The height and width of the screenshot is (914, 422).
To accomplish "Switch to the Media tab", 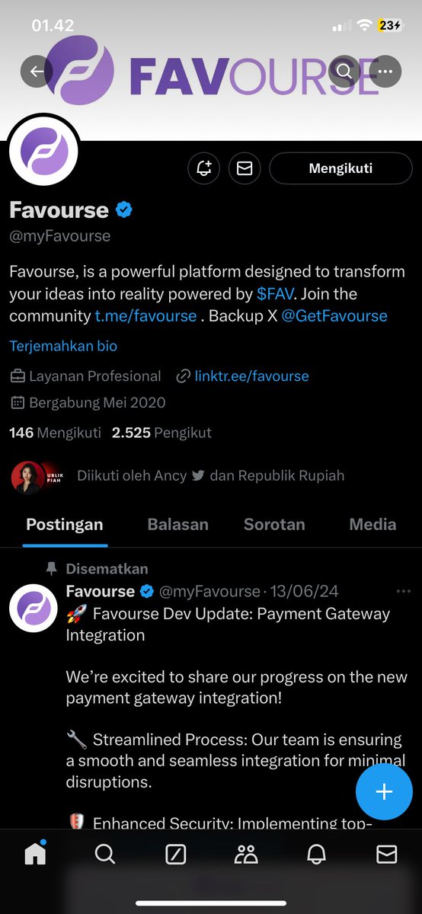I will (x=372, y=524).
